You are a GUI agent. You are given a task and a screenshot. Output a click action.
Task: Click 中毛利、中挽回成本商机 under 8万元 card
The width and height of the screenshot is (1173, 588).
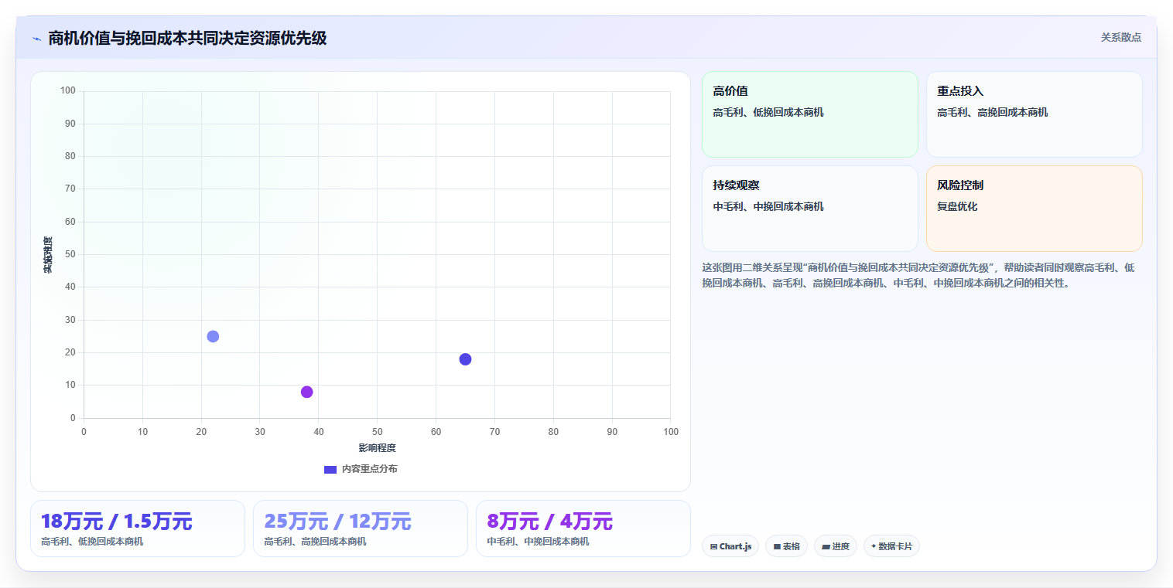click(x=538, y=542)
